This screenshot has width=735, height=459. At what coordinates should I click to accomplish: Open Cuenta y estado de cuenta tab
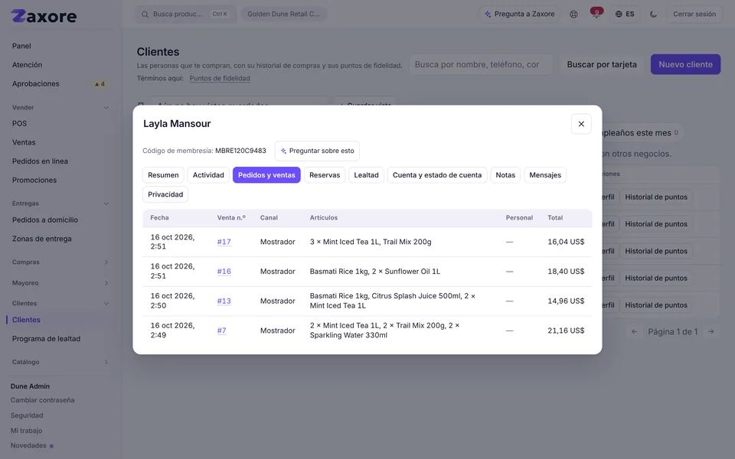pos(437,175)
